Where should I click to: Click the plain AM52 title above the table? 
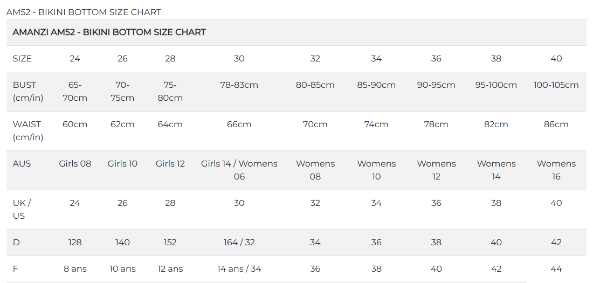coord(84,12)
